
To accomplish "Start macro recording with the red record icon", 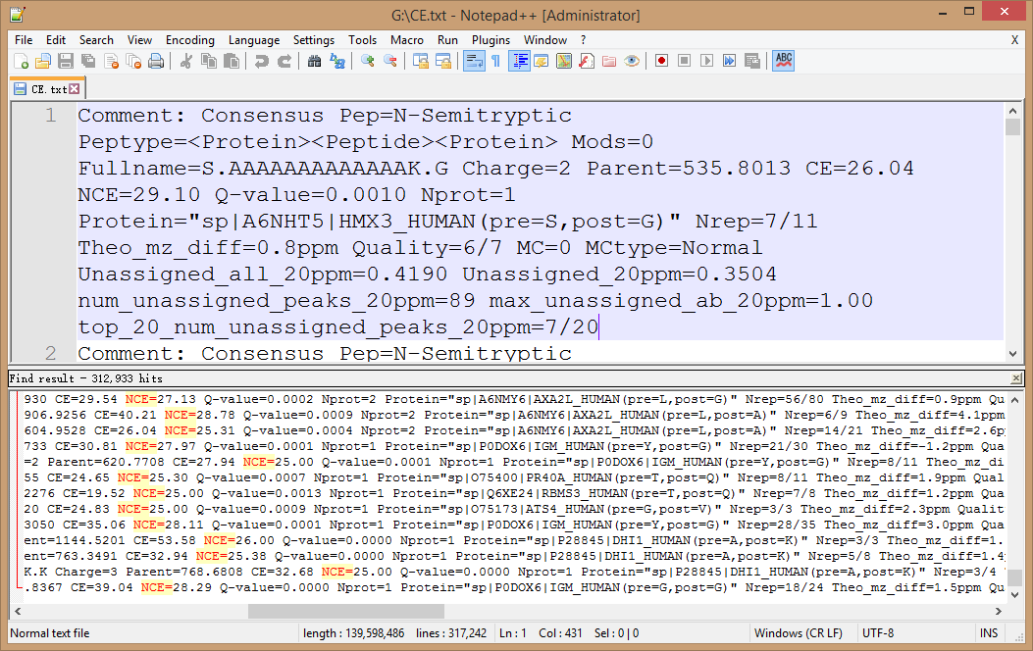I will pyautogui.click(x=662, y=61).
